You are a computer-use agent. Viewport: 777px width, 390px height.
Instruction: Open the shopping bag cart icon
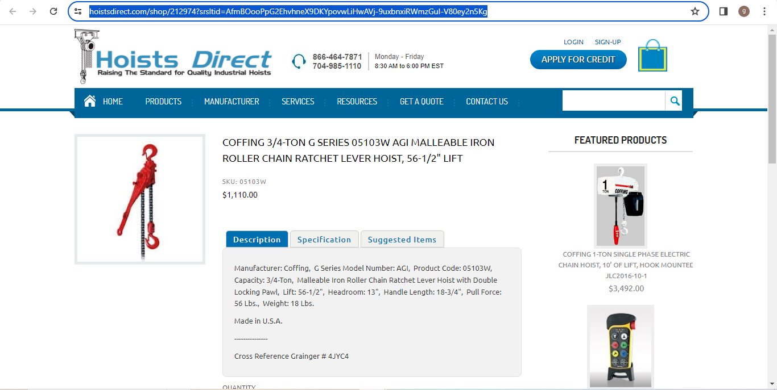652,55
